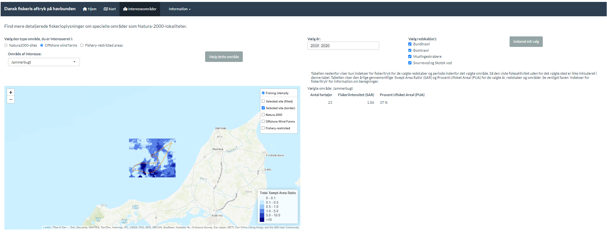
Task: Click the Interesseområder map marker icon
Action: [x=125, y=9]
